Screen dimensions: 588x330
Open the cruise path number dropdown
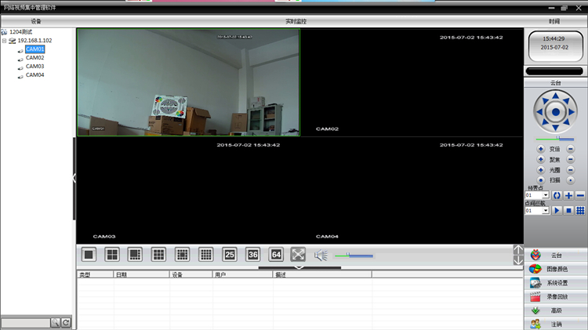pyautogui.click(x=546, y=210)
